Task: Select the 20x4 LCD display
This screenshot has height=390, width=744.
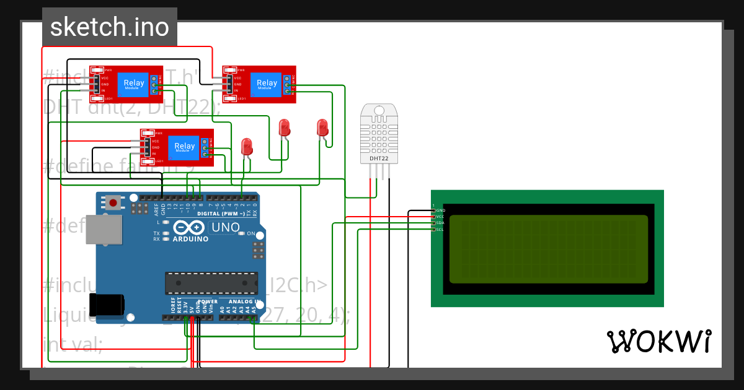Action: click(x=547, y=248)
